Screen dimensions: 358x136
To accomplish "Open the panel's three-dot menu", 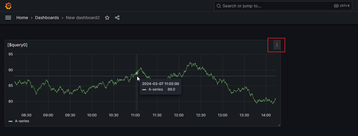I will click(x=277, y=45).
